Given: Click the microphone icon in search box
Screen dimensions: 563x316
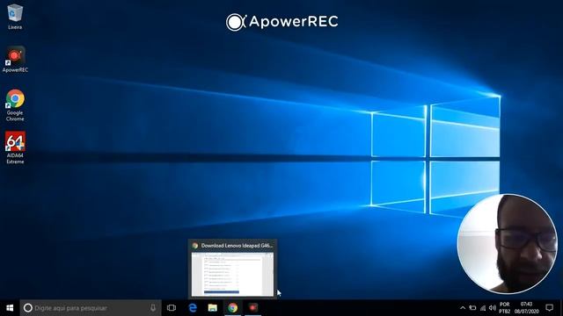Looking at the screenshot, I should (153, 308).
